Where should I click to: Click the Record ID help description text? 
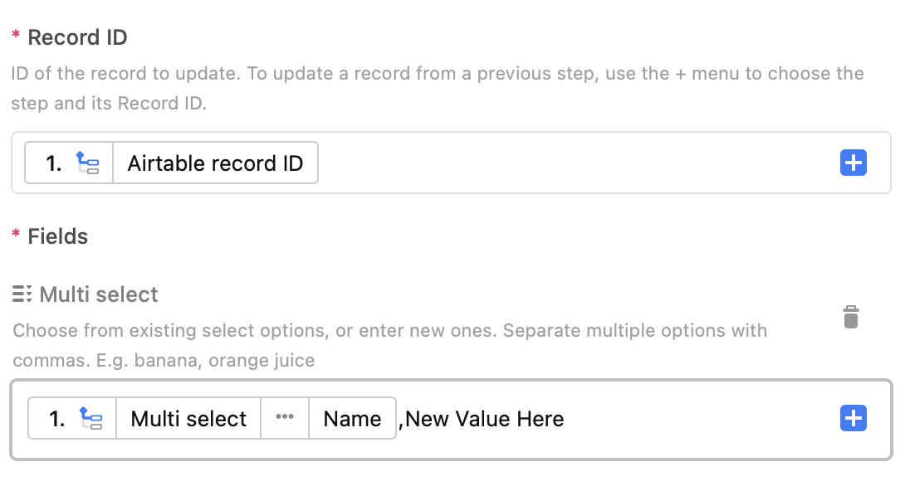(438, 88)
